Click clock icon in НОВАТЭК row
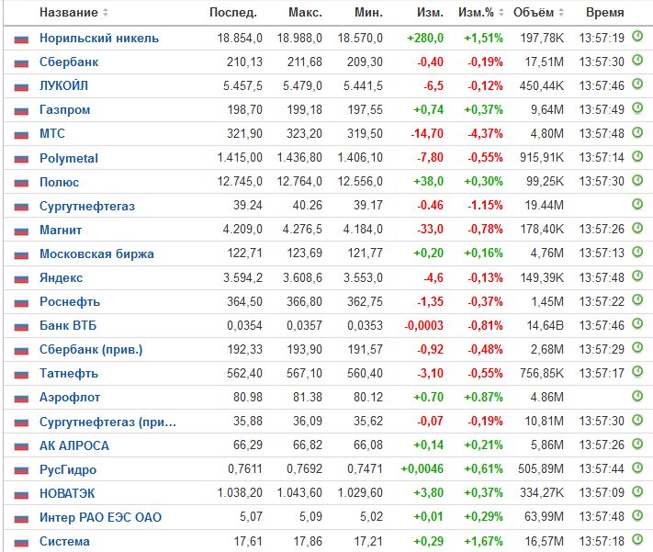Screen dimensions: 653x552 coord(637,491)
